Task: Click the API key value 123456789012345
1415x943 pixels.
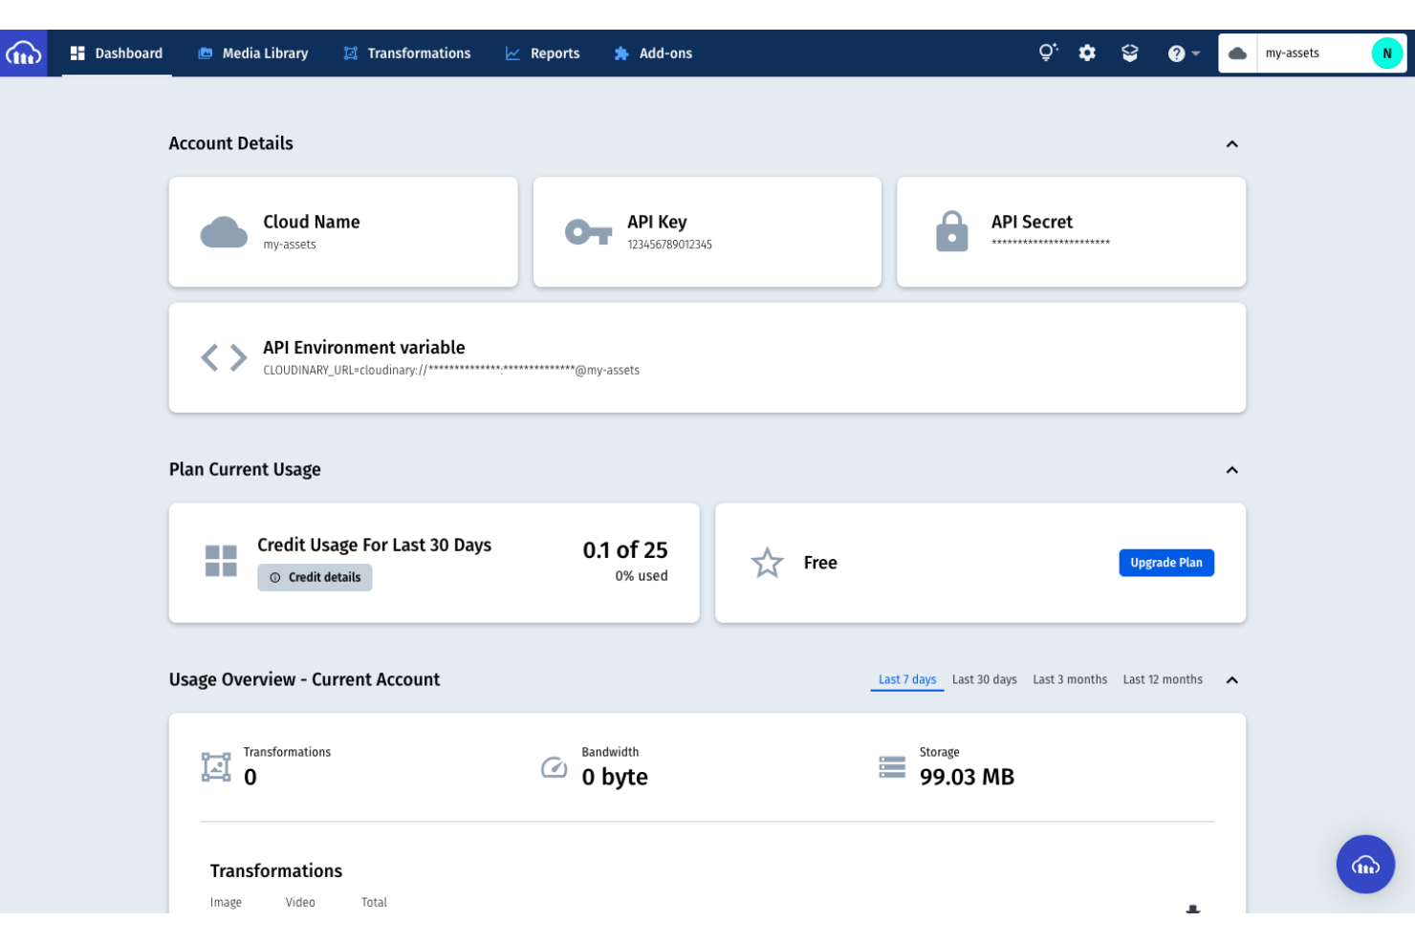Action: (669, 245)
